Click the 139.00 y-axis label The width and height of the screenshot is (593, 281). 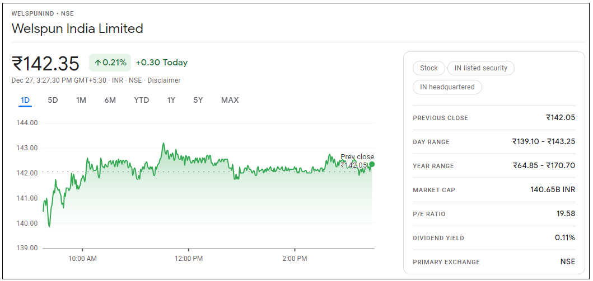click(27, 248)
